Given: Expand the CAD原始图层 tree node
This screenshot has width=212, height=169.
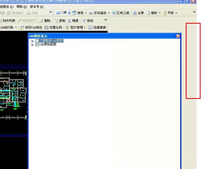Looking at the screenshot, I should (x=32, y=45).
